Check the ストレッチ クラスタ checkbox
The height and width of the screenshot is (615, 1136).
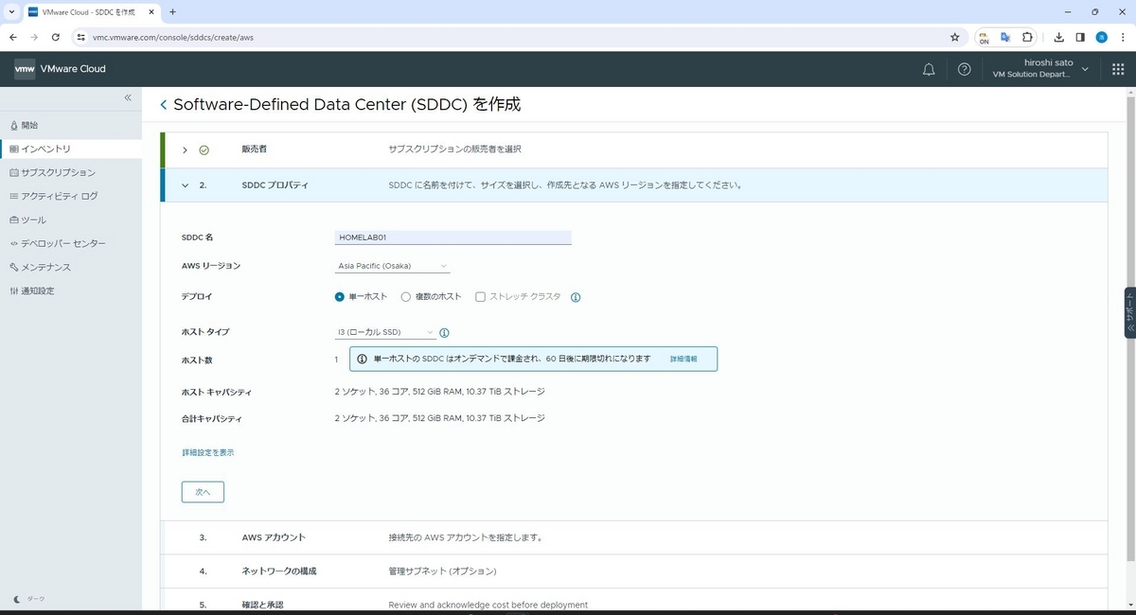coord(481,297)
